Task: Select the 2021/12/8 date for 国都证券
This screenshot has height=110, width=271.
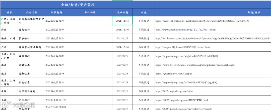Action: [x=122, y=74]
